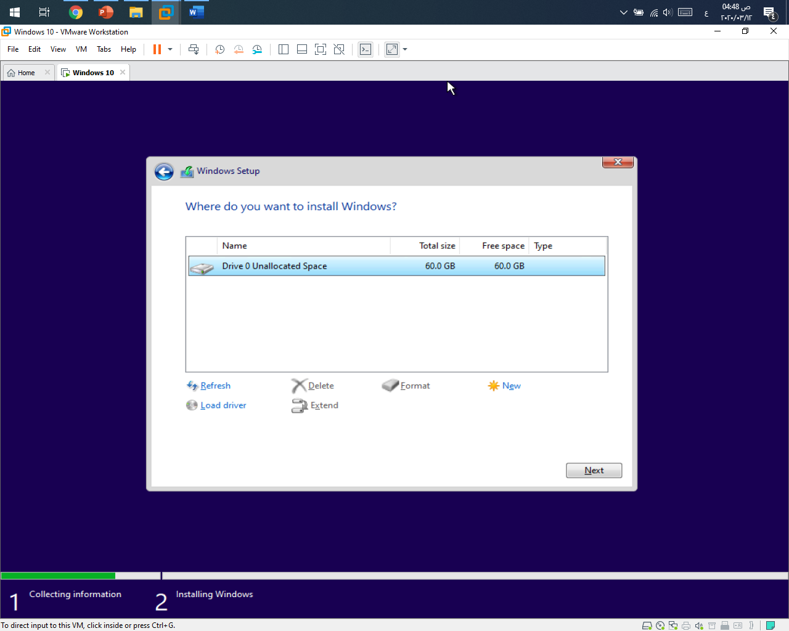Open the File menu in VMware Workstation
The width and height of the screenshot is (789, 631).
pyautogui.click(x=13, y=49)
